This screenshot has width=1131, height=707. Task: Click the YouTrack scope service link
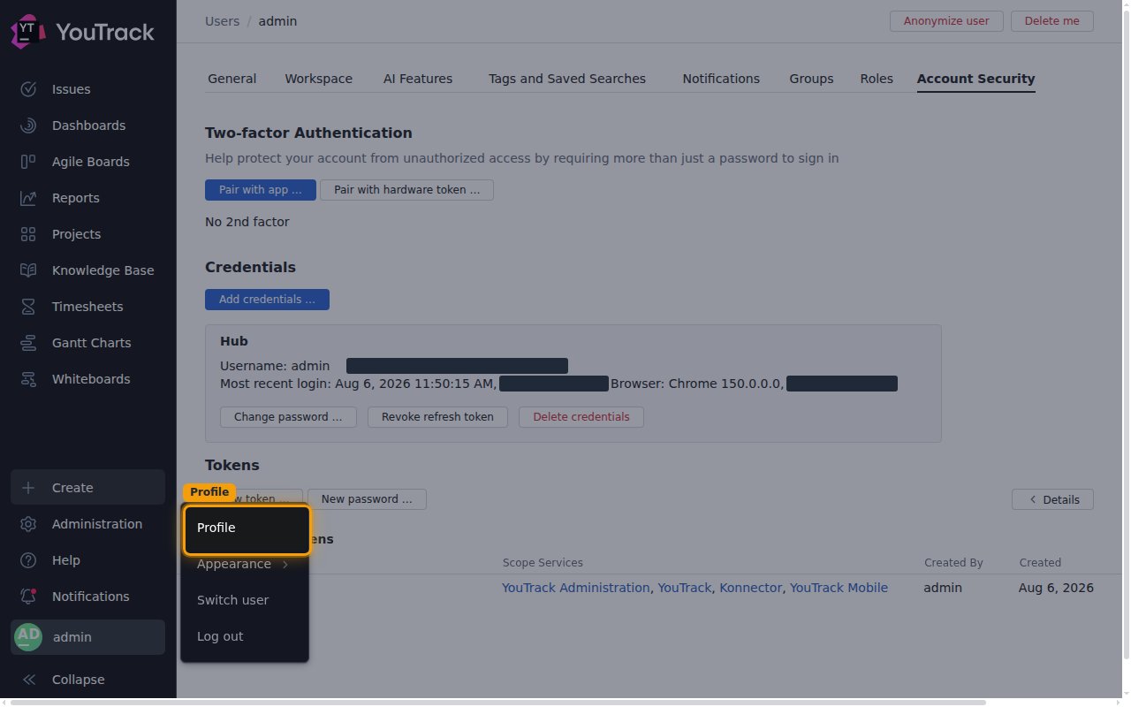click(685, 588)
